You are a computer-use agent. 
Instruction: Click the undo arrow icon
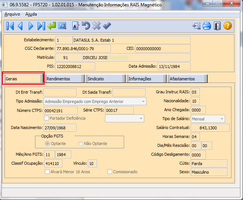(x=86, y=26)
